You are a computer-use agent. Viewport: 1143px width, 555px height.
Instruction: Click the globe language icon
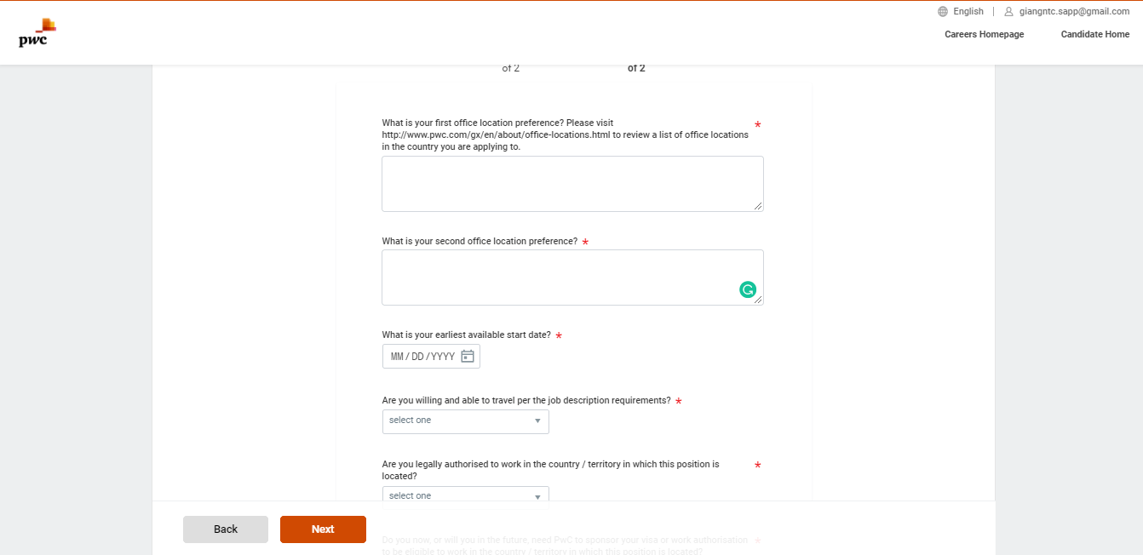point(942,12)
